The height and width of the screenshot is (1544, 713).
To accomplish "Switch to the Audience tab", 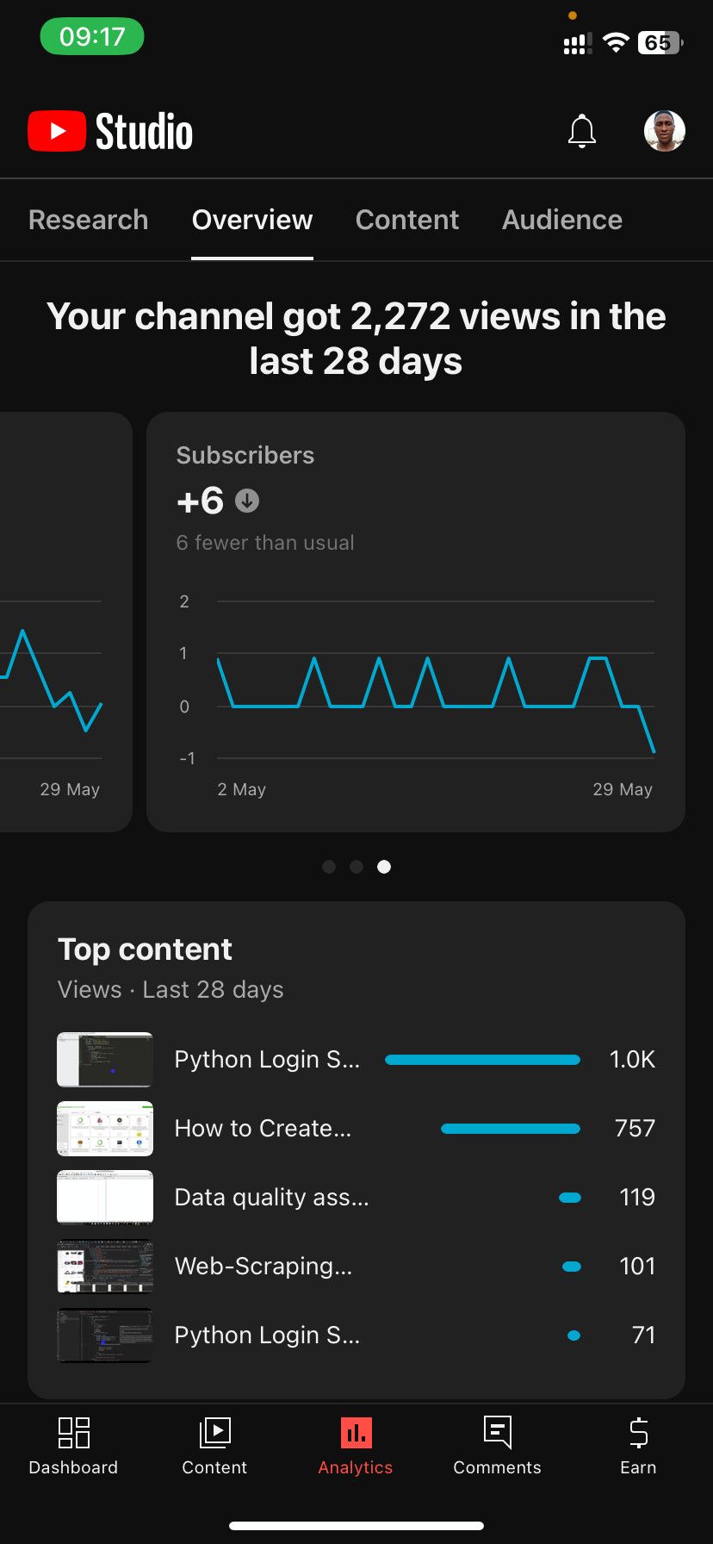I will [x=561, y=220].
